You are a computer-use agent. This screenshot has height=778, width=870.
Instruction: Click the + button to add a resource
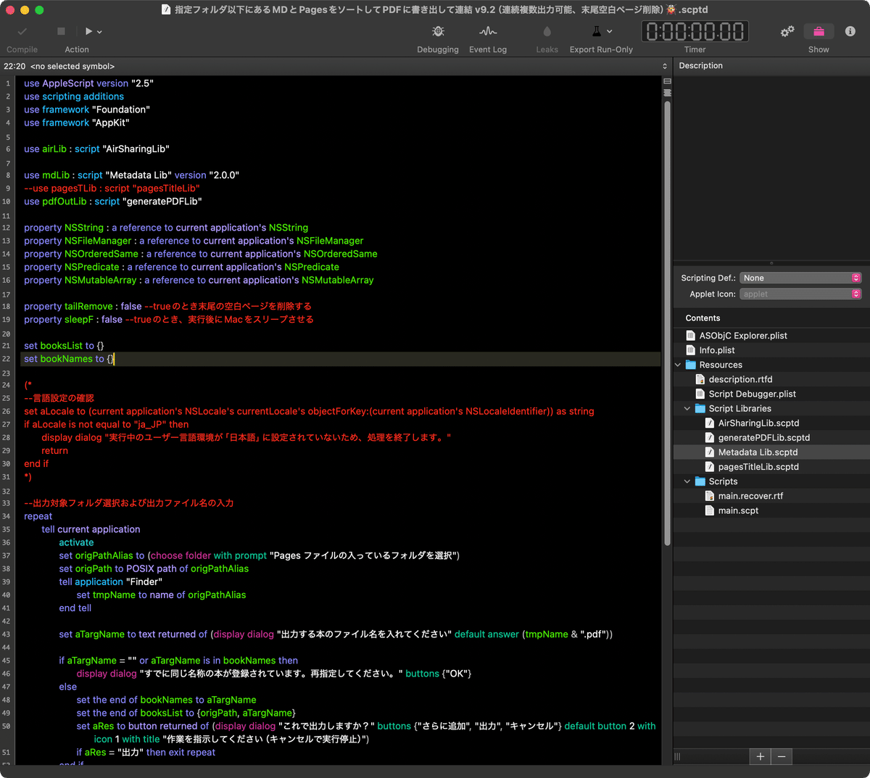coord(760,756)
